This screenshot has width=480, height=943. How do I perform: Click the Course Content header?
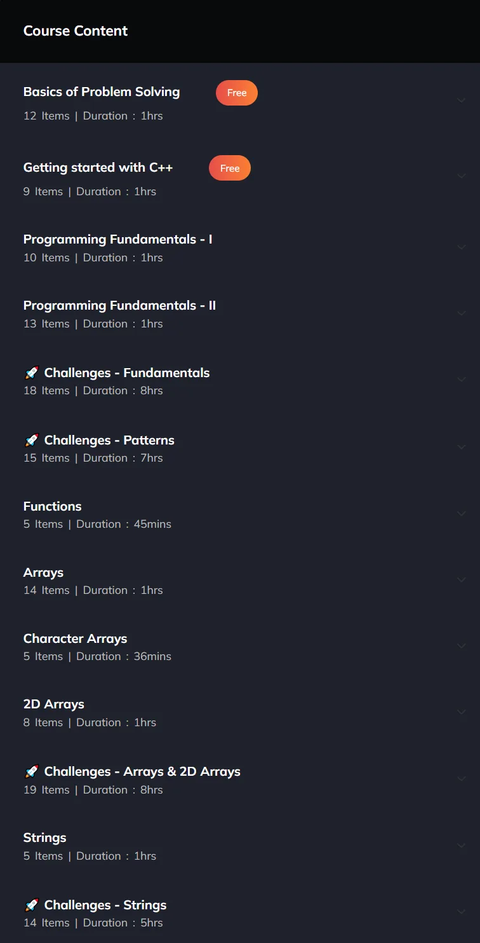point(76,31)
